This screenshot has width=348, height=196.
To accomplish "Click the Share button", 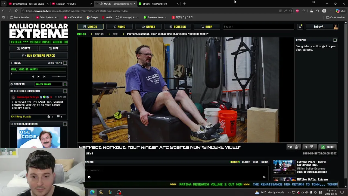I will click(x=328, y=147).
